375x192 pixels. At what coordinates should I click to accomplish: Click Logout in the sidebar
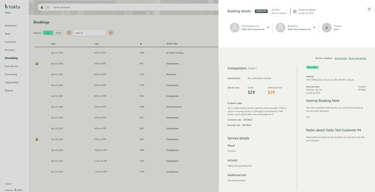[8, 183]
